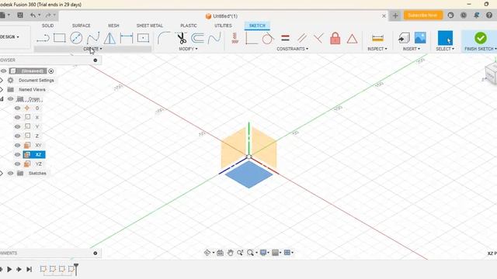Click the ViewCube in canvas corner

(491, 74)
